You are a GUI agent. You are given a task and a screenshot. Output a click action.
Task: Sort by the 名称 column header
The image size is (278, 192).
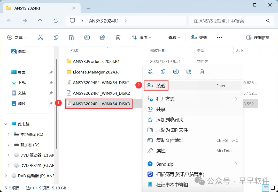(x=74, y=51)
